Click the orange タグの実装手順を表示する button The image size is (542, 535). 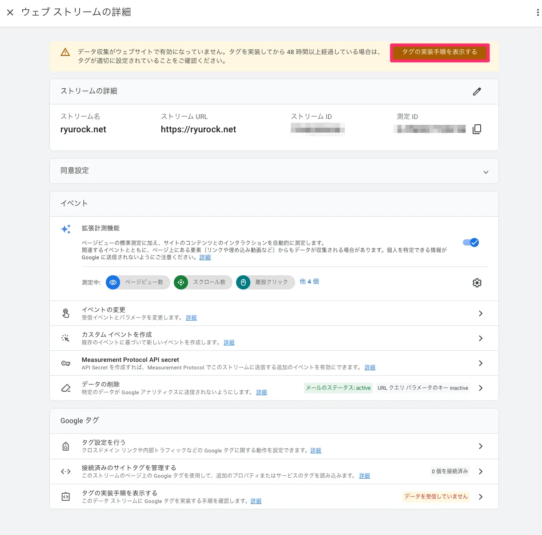point(439,52)
